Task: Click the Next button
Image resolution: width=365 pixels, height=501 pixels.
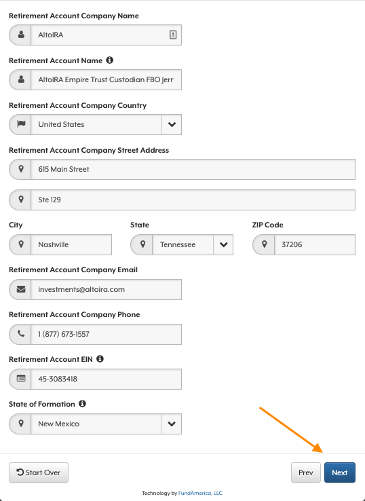Action: point(340,472)
